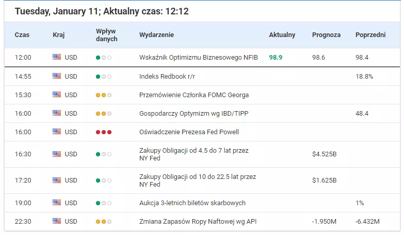
Task: Click the US flag in the 15:30 row
Action: [x=57, y=95]
